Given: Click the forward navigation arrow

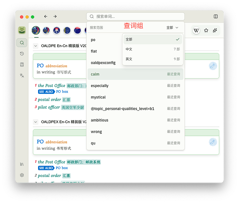Looking at the screenshot, I should (55, 16).
